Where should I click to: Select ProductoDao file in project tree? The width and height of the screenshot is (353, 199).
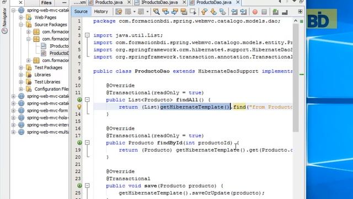coord(59,53)
